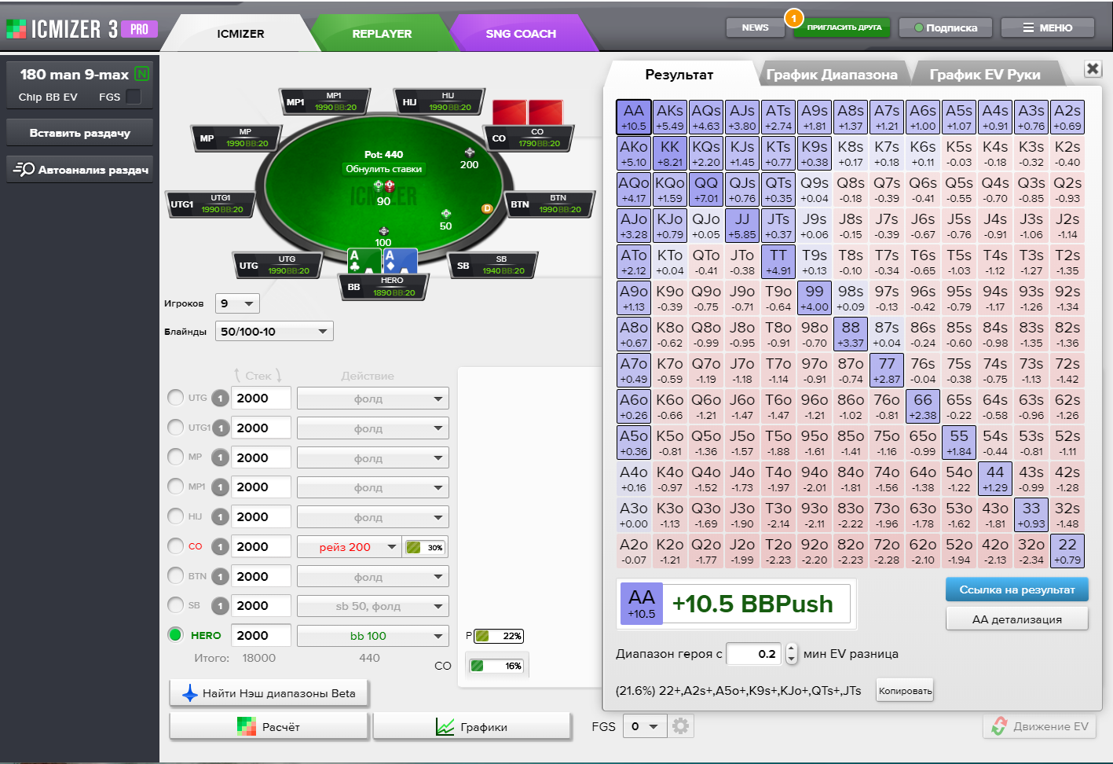Select MP1 as hero radio button
The height and width of the screenshot is (764, 1113).
coord(176,487)
